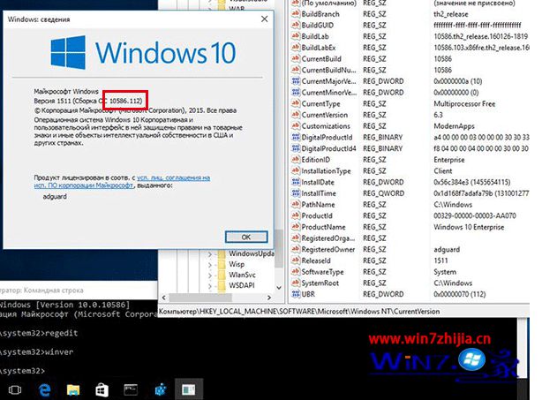Select the DigitalProductId4 binary icon
542x400 pixels.
click(x=296, y=148)
